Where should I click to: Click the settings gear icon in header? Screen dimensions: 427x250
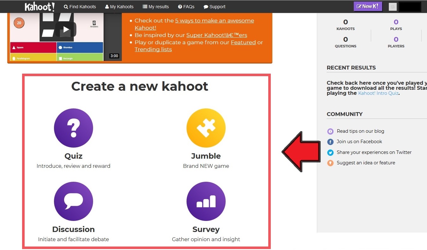click(393, 7)
